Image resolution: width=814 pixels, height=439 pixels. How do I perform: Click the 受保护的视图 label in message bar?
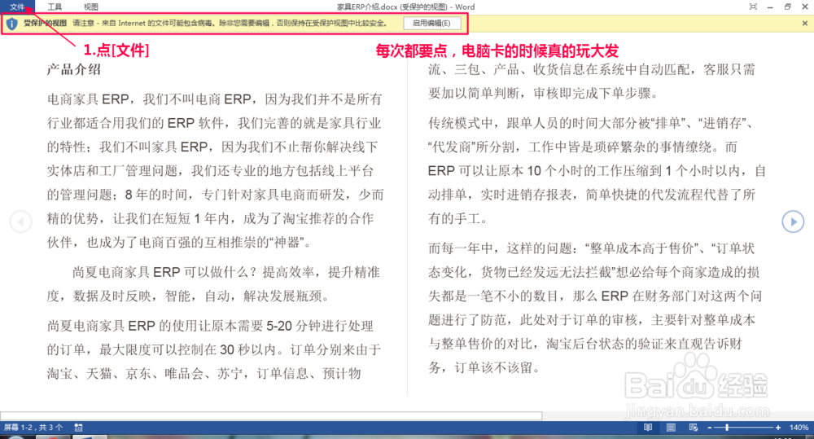click(45, 23)
